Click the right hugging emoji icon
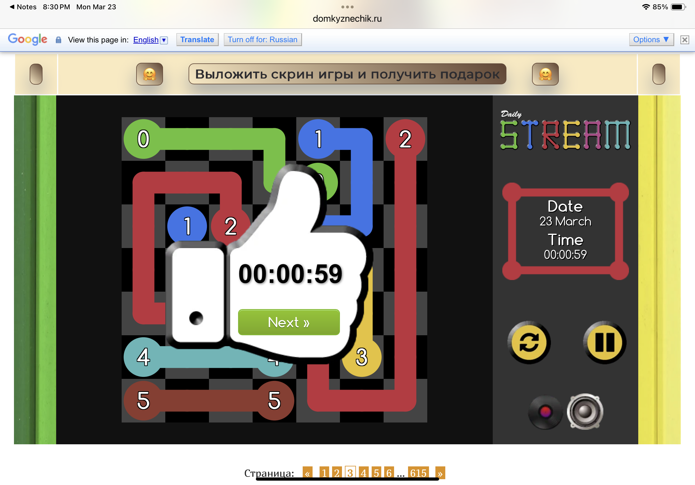Viewport: 695px width, 485px height. (545, 74)
